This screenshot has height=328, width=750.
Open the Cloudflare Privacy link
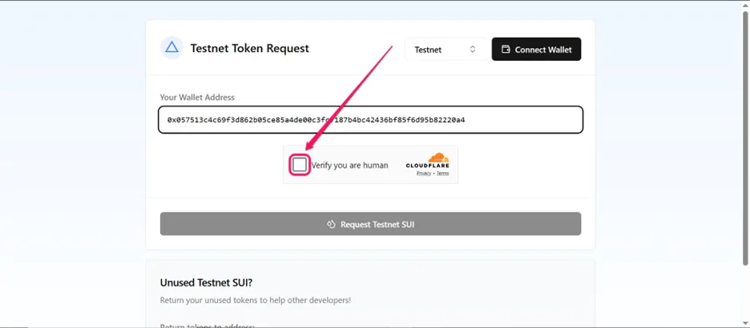(x=424, y=174)
